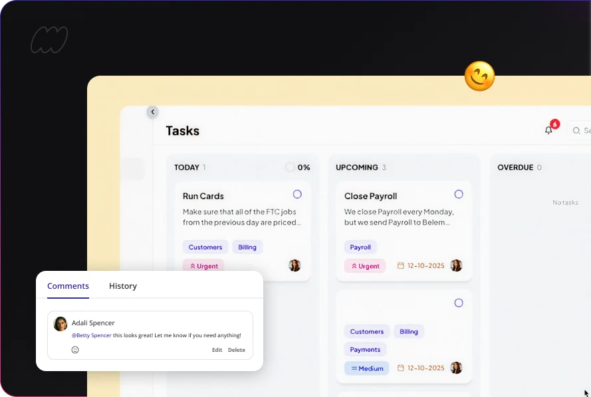Click the TODAY column header

(187, 167)
